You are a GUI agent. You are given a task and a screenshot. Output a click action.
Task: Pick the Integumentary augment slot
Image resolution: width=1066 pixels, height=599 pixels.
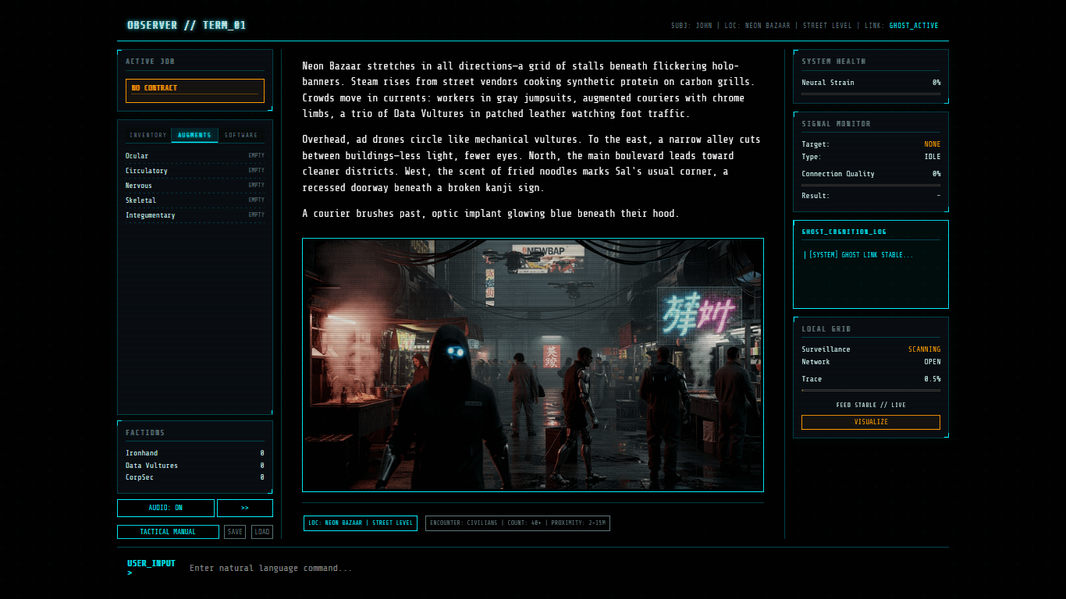194,215
